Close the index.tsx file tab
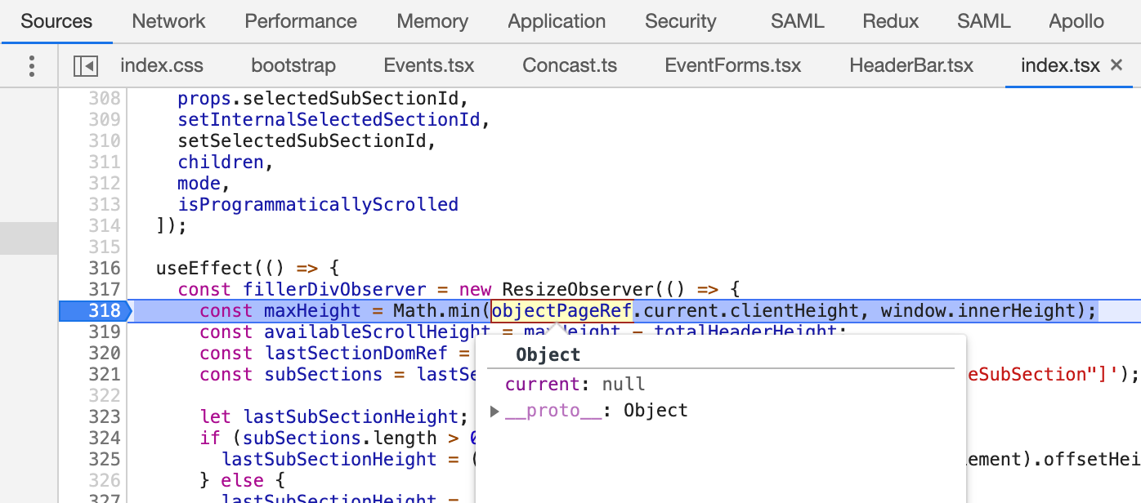 point(1116,65)
